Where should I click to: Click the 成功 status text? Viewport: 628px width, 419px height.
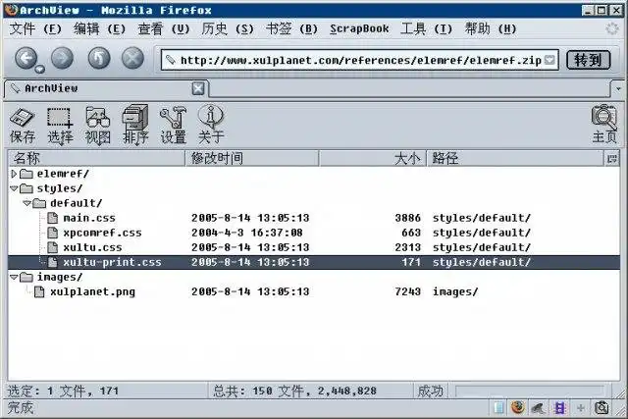[431, 391]
